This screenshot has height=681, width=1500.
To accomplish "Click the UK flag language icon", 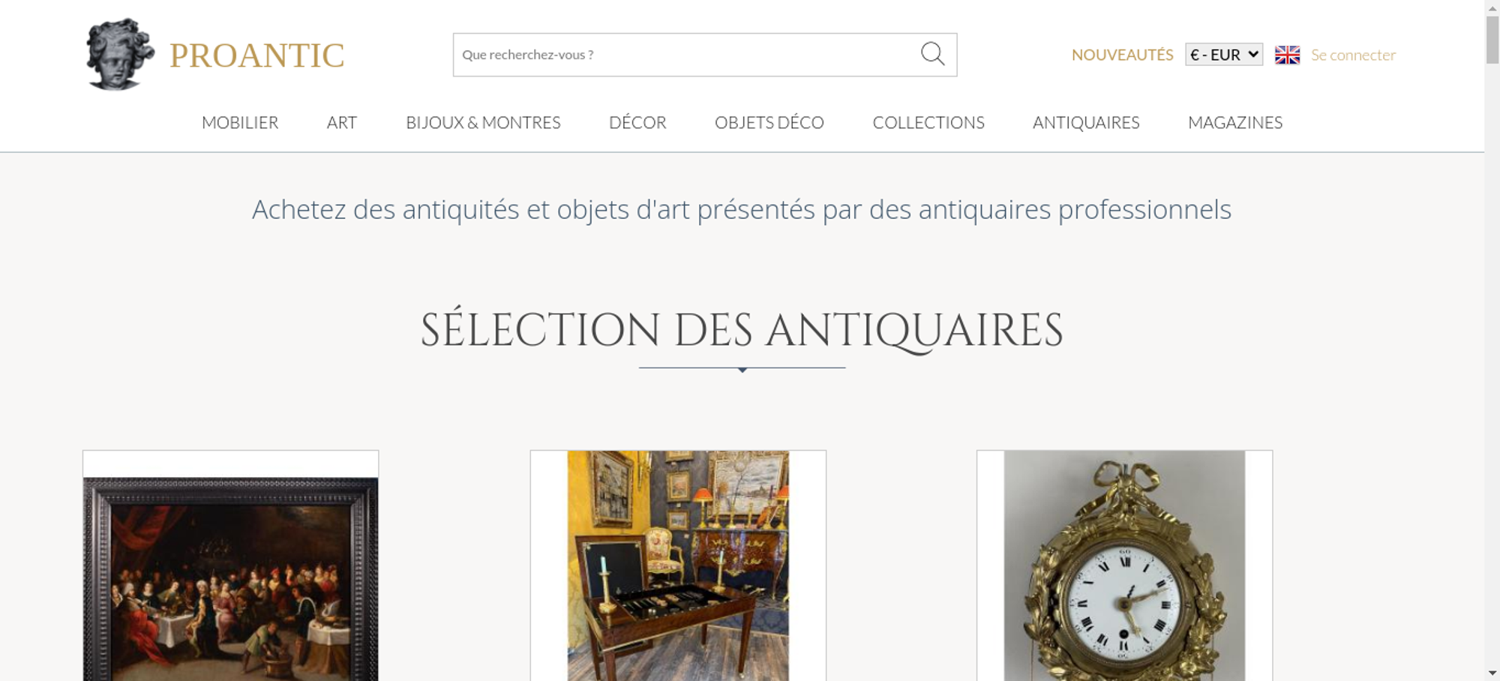I will [x=1287, y=55].
